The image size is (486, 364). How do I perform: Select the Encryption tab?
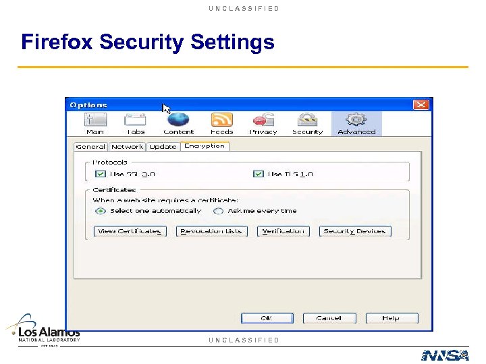tap(205, 146)
